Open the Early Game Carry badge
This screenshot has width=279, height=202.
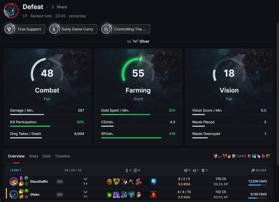(x=73, y=29)
